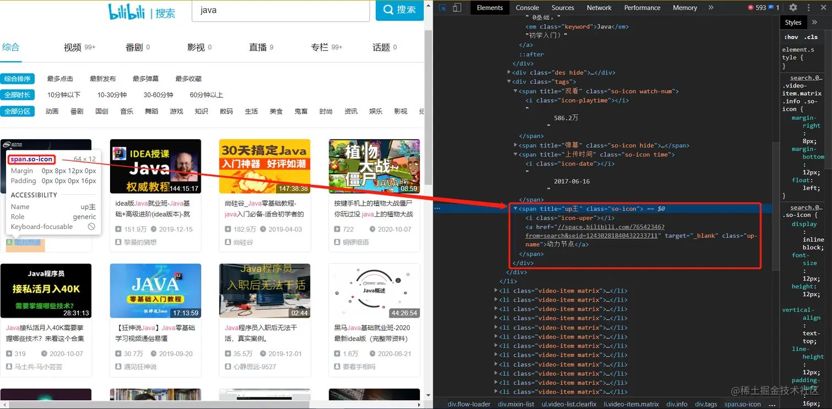Click the play count icon beside 722
This screenshot has width=832, height=409.
click(337, 229)
